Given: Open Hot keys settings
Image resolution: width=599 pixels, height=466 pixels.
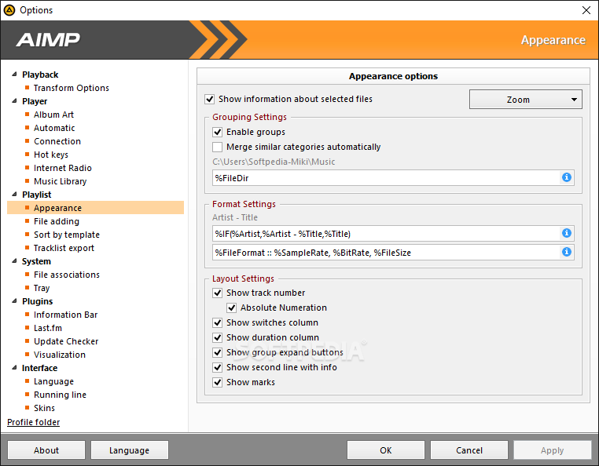Looking at the screenshot, I should [51, 155].
